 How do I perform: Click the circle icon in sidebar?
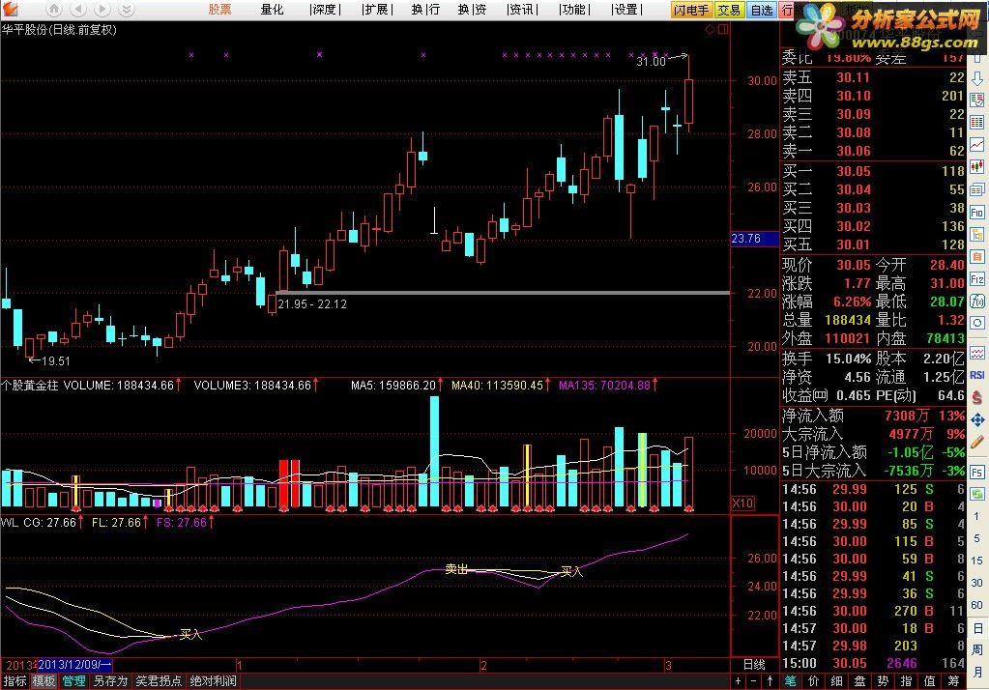[977, 323]
